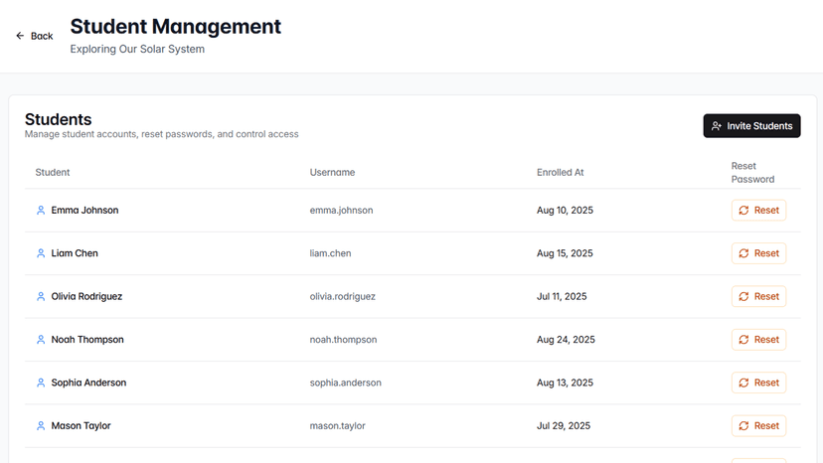Reset Liam Chen's password
Viewport: 823px width, 463px height.
point(758,253)
